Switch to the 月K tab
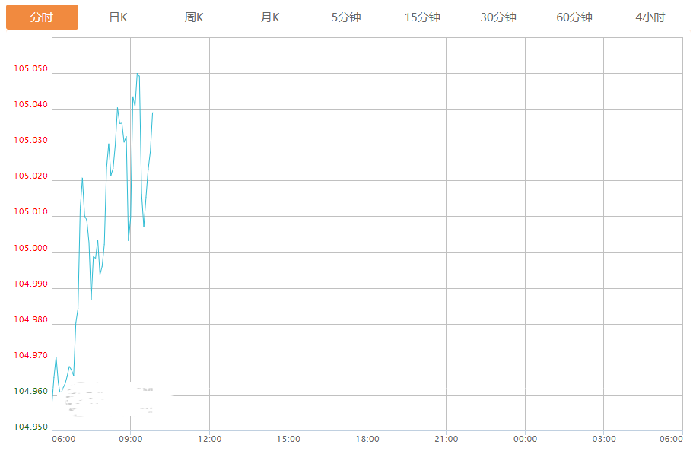This screenshot has height=451, width=693. [270, 17]
